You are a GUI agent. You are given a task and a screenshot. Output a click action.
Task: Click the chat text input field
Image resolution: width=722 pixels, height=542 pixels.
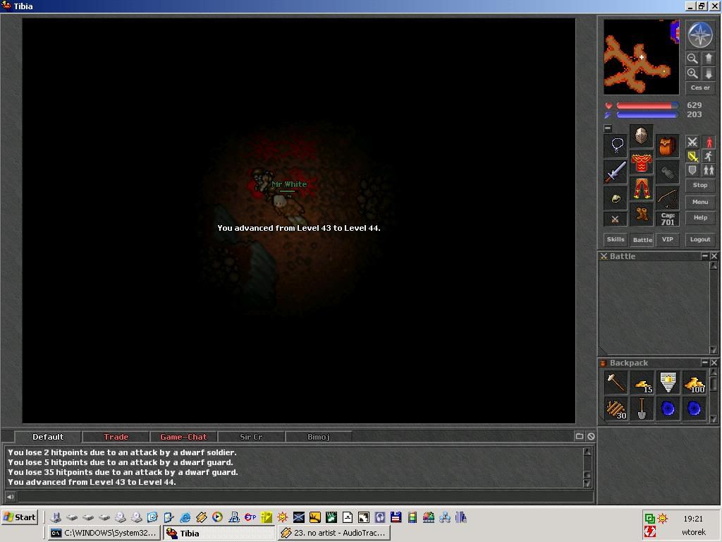tap(305, 496)
